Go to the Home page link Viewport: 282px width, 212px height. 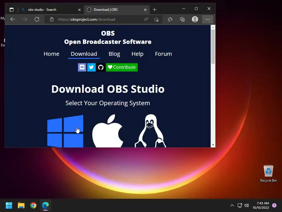click(51, 54)
